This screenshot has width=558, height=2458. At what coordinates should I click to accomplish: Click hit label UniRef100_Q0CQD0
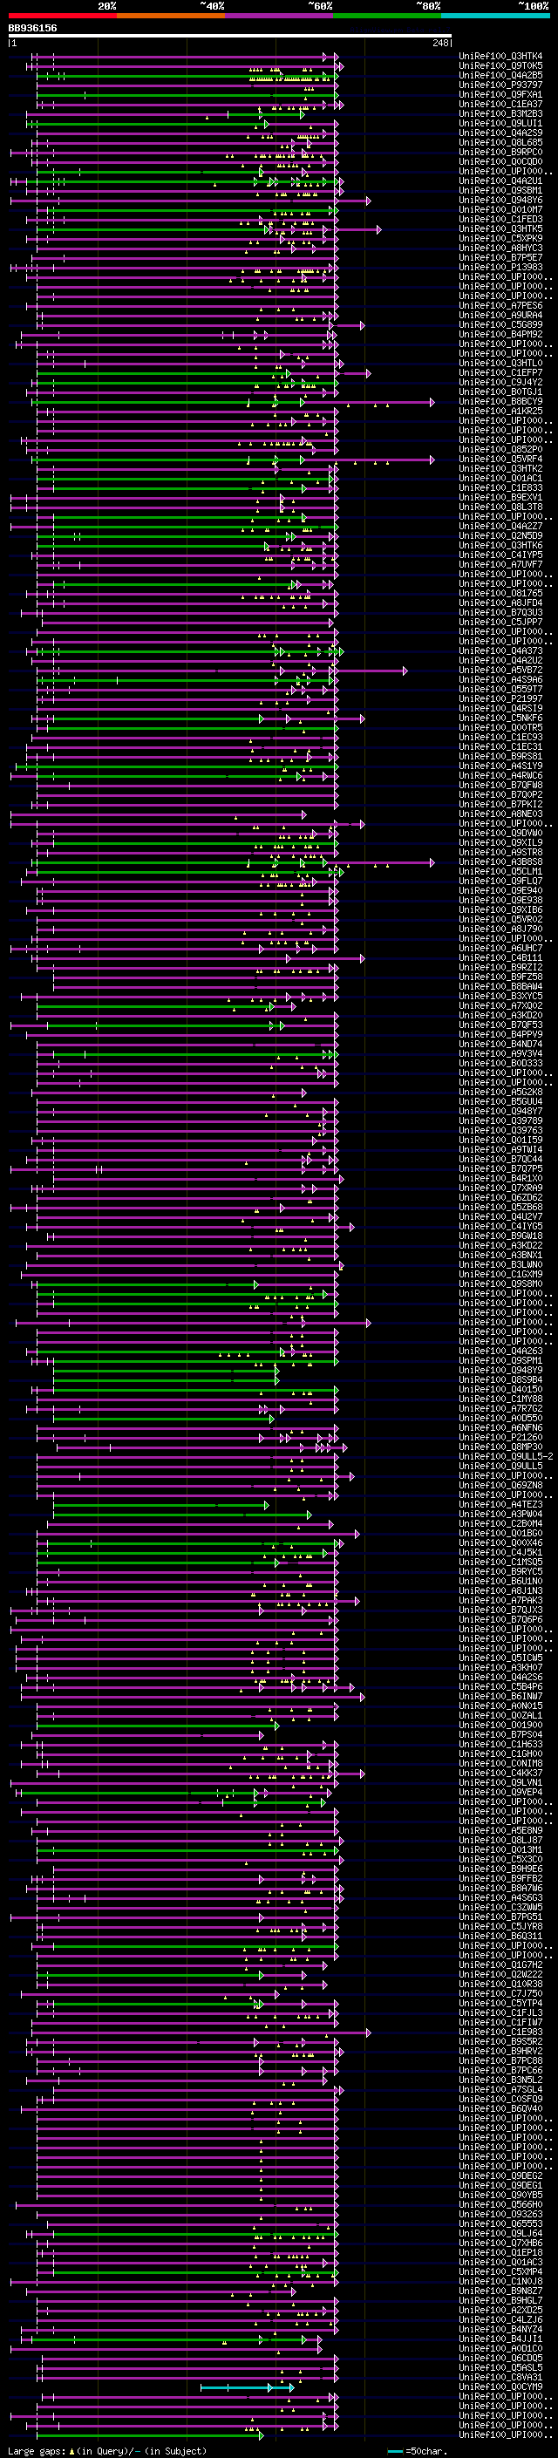(x=500, y=161)
